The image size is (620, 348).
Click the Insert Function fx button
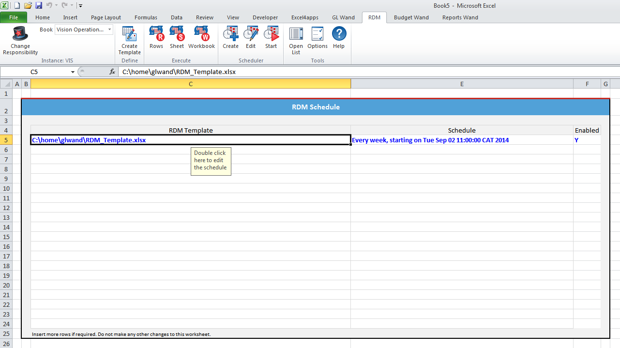pos(112,72)
